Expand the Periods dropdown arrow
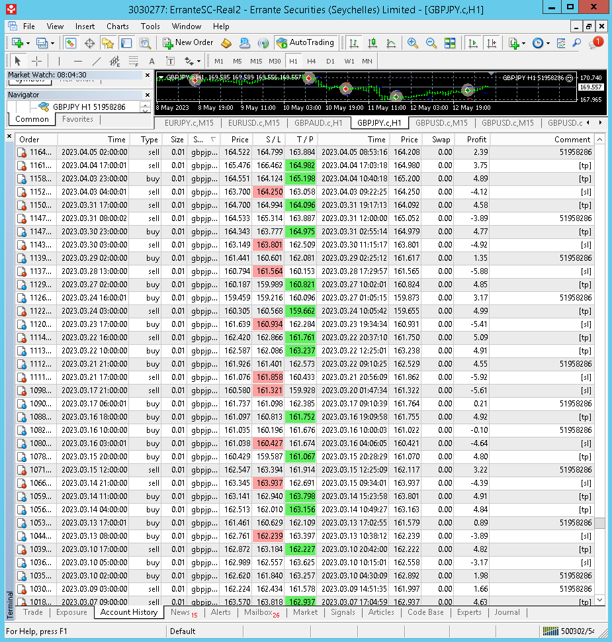The image size is (612, 642). tap(548, 43)
